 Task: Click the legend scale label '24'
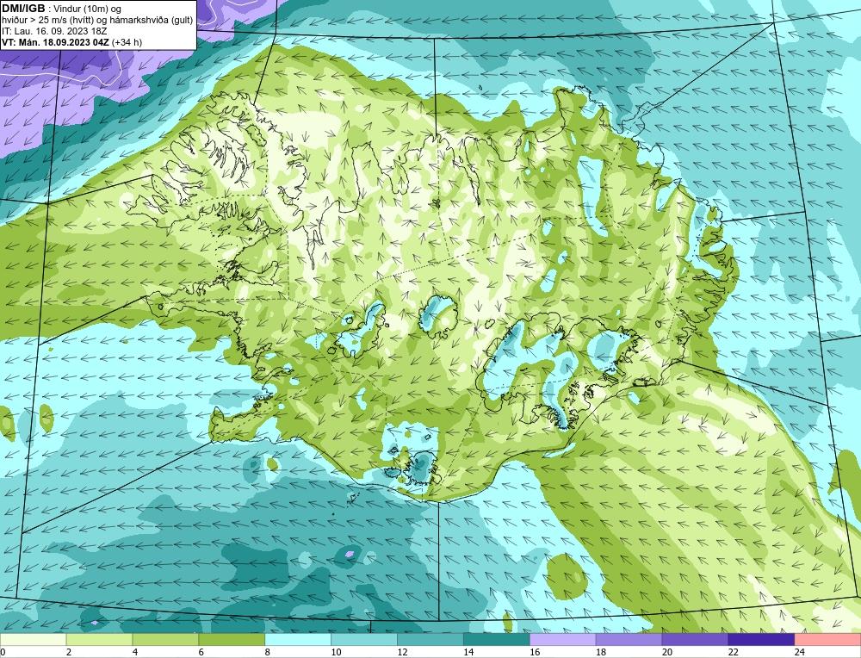point(800,652)
